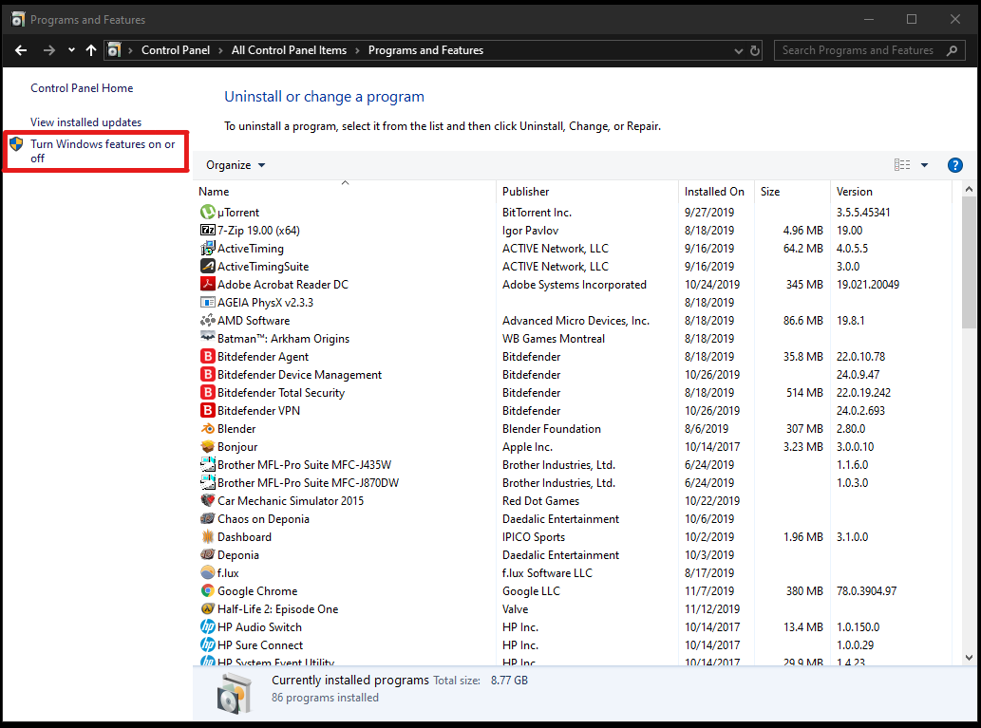Click the Car Mechanic Simulator 2015 icon
Screen dimensions: 981x728
[208, 500]
